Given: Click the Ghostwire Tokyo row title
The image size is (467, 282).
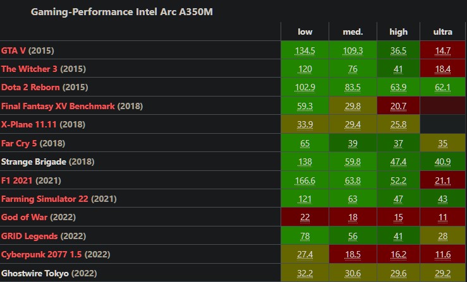Looking at the screenshot, I should point(35,273).
